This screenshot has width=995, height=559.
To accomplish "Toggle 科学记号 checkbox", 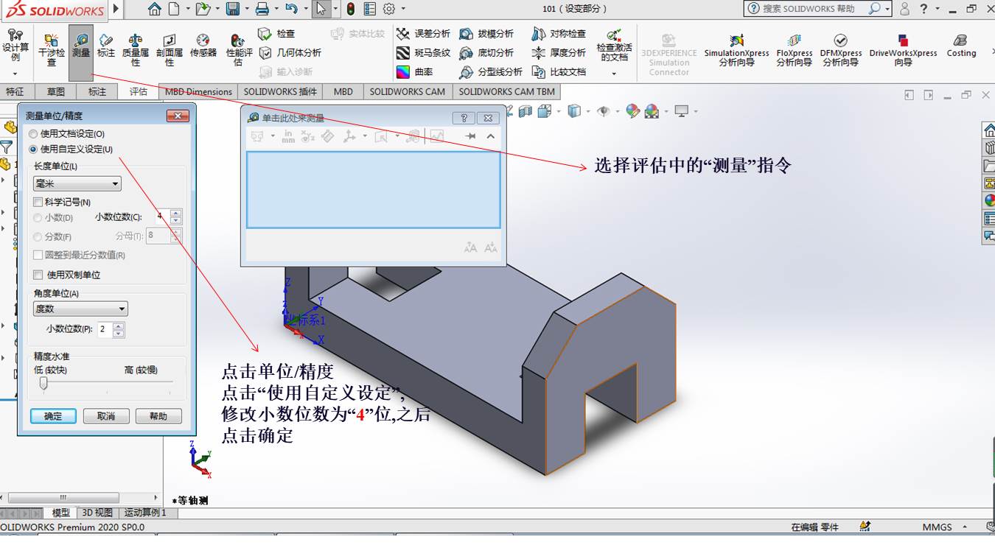I will coord(38,202).
